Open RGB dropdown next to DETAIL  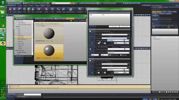tap(127, 43)
